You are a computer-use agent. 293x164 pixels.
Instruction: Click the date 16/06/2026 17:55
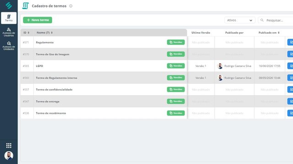point(270,66)
